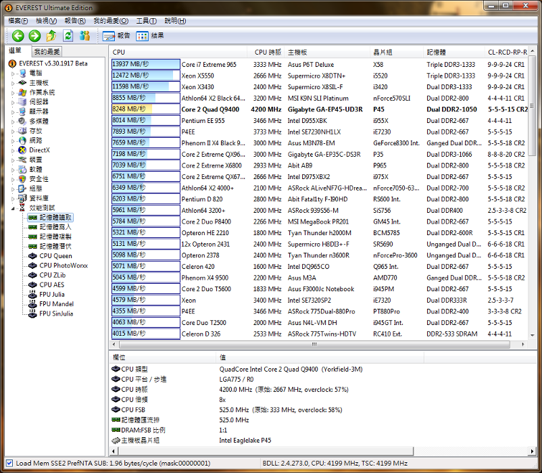Switch to the 選單 menu tab

[15, 51]
